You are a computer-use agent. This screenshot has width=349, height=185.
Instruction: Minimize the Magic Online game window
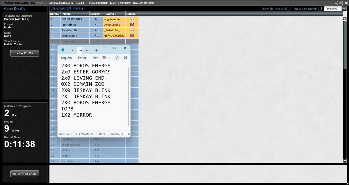click(x=336, y=3)
